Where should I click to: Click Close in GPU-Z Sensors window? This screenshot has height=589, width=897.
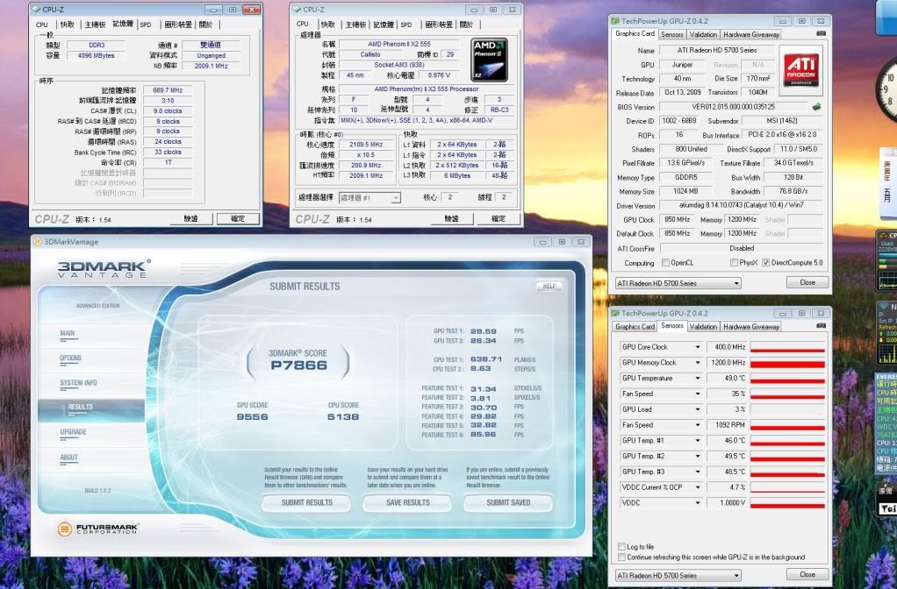(x=807, y=574)
